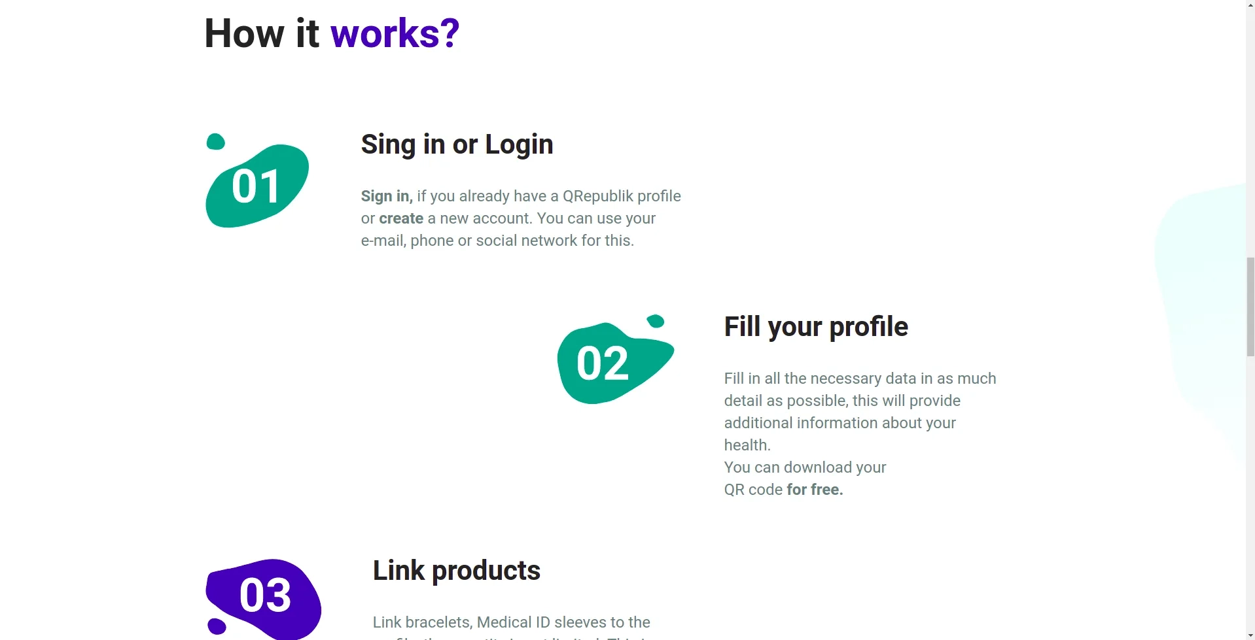Click the small green dot above badge 01
1255x640 pixels.
215,141
